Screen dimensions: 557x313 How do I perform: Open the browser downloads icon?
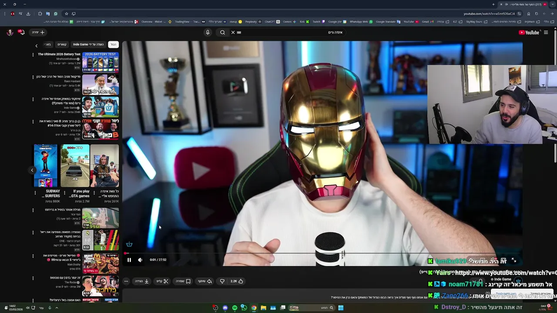[x=28, y=13]
